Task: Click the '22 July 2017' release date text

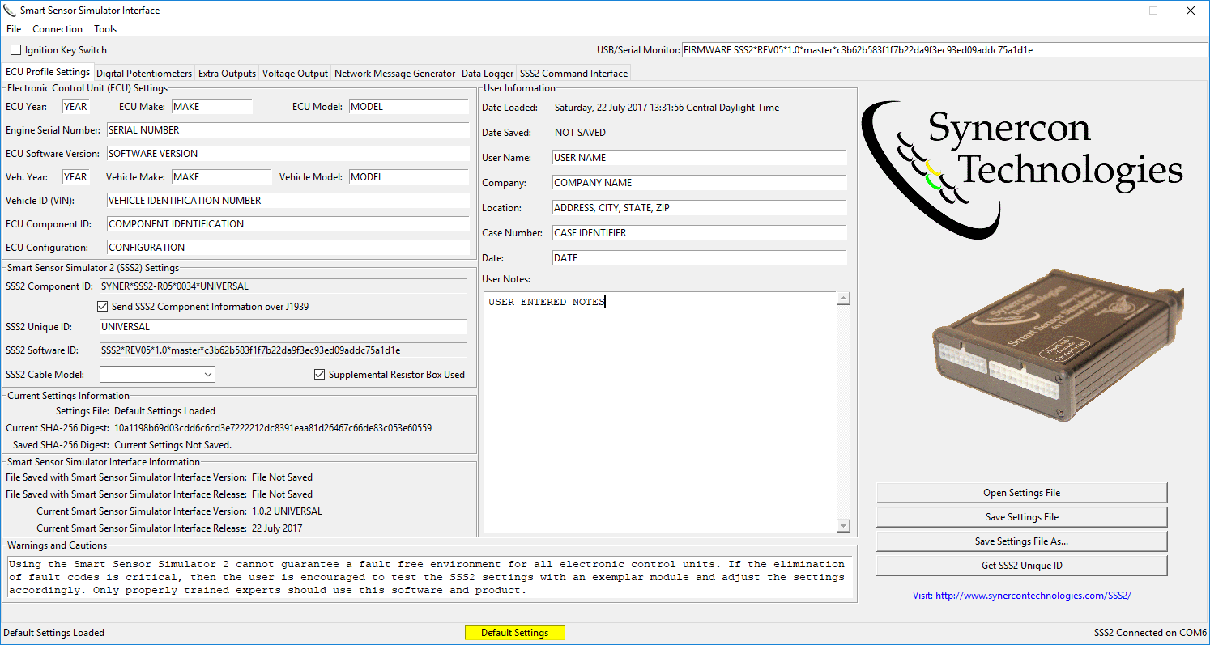Action: click(277, 528)
